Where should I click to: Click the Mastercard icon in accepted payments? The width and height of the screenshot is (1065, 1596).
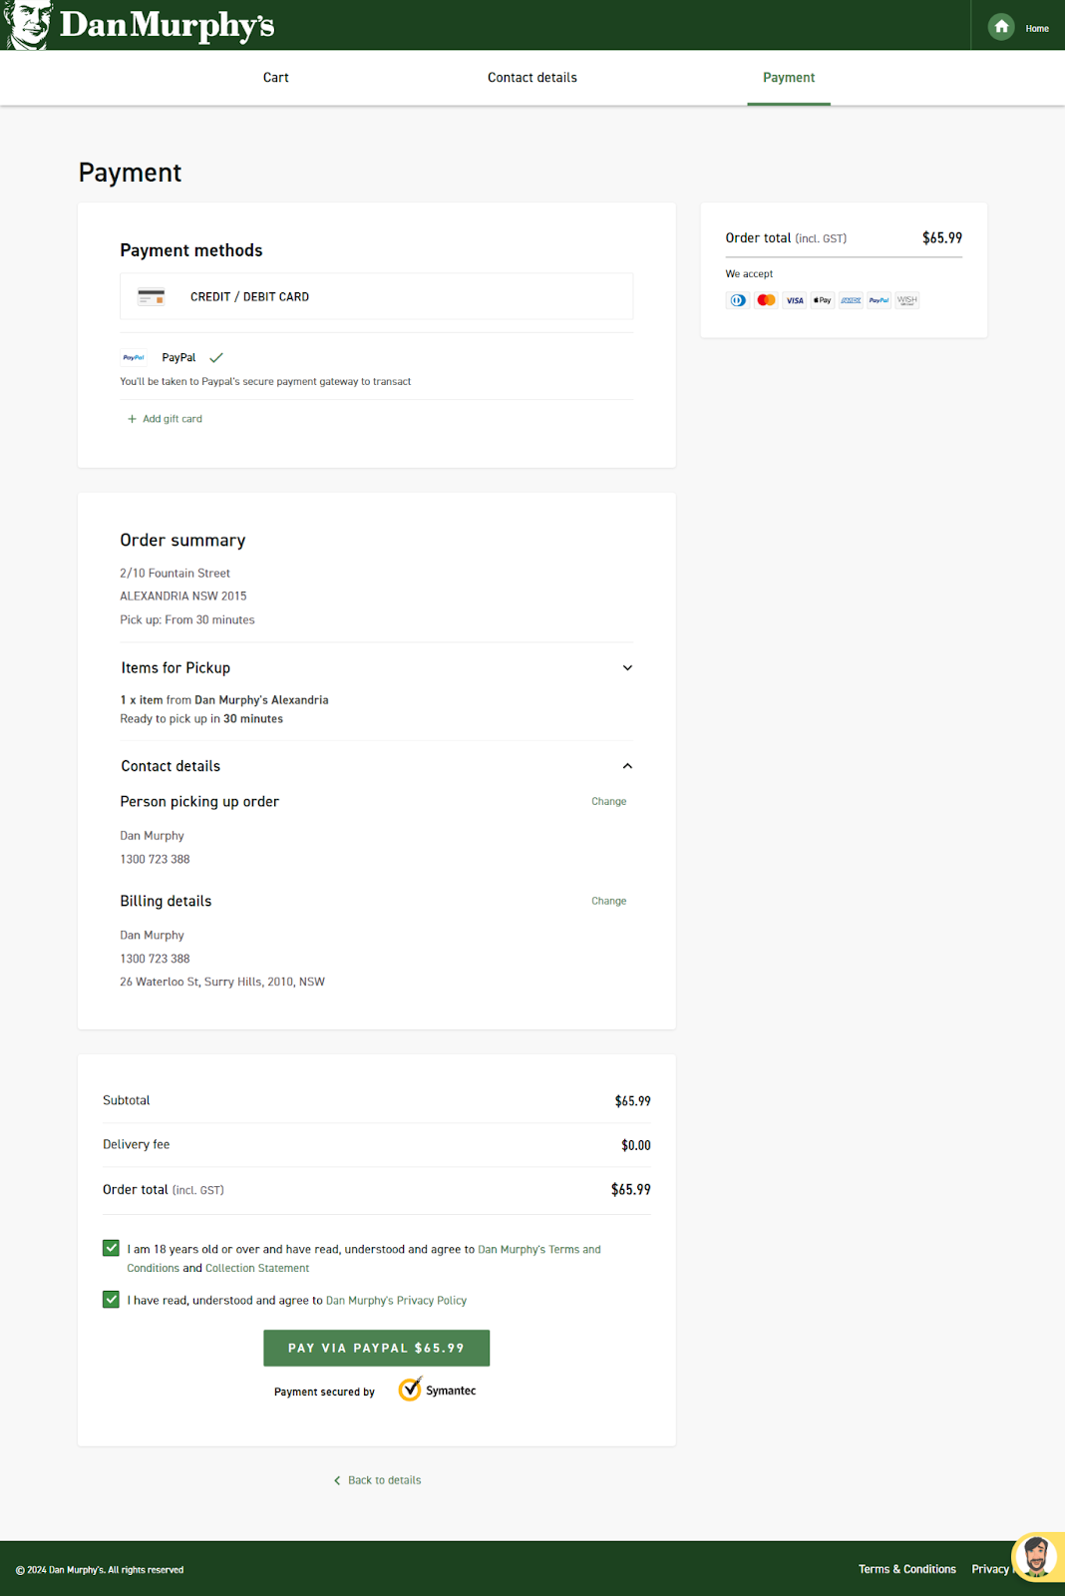(766, 300)
